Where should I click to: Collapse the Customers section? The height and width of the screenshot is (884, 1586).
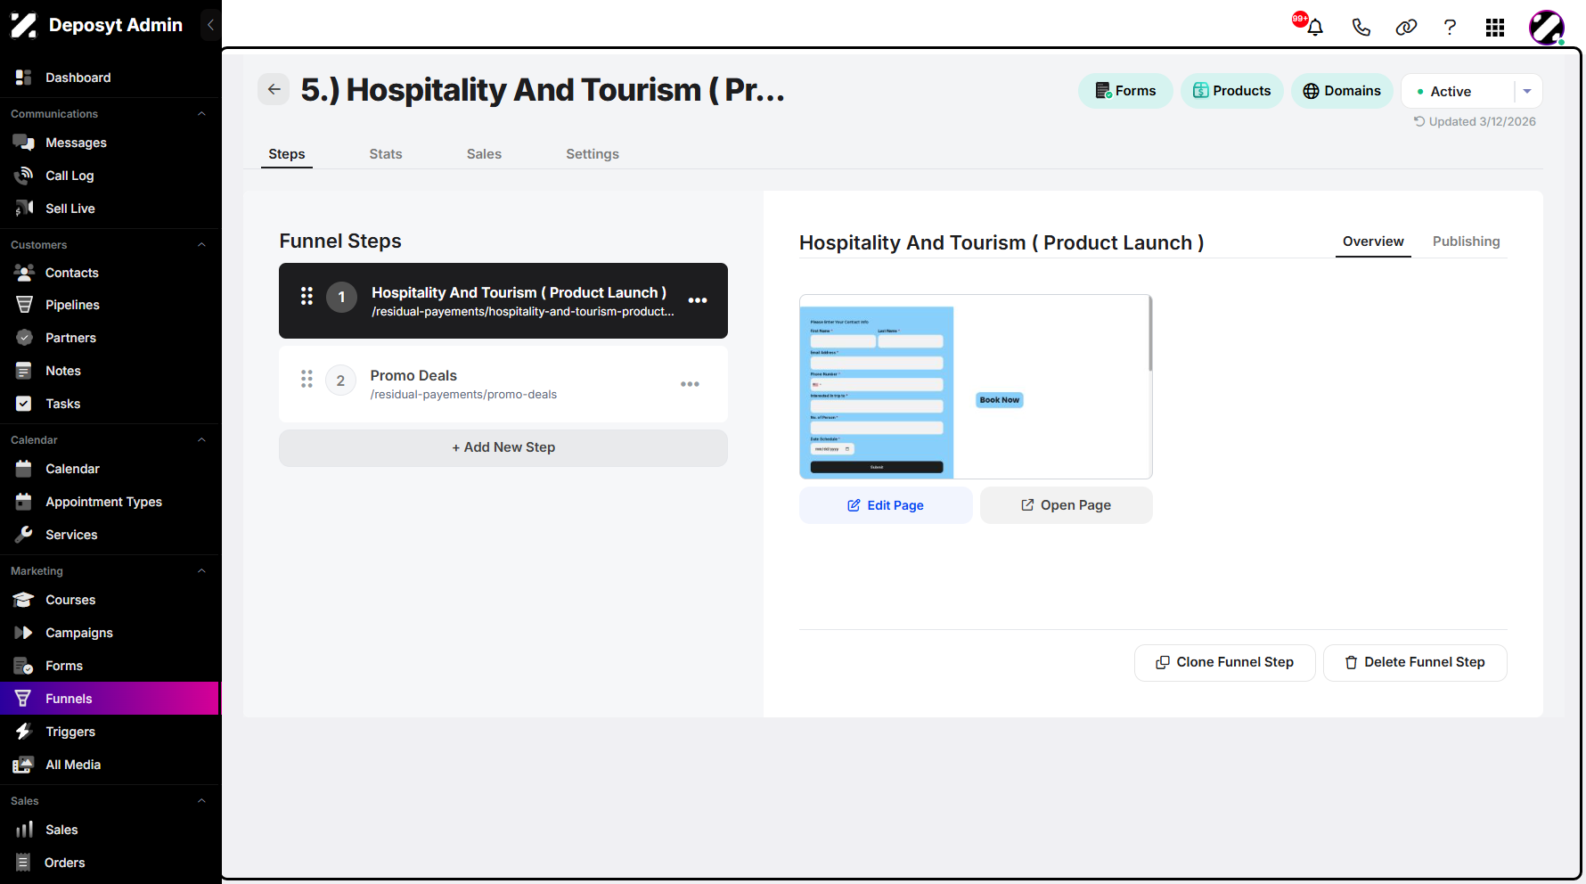pos(201,245)
